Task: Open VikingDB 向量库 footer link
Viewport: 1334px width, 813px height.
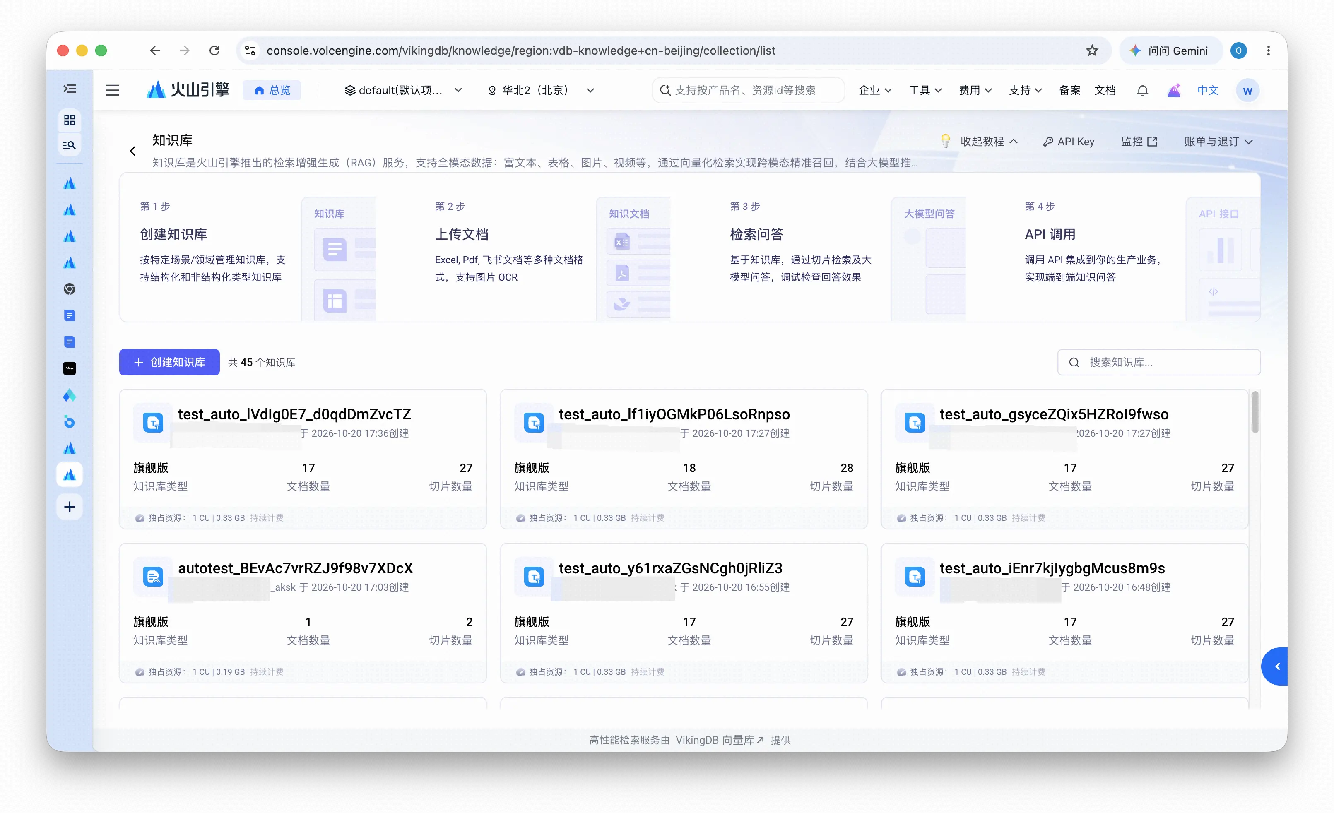Action: 720,740
